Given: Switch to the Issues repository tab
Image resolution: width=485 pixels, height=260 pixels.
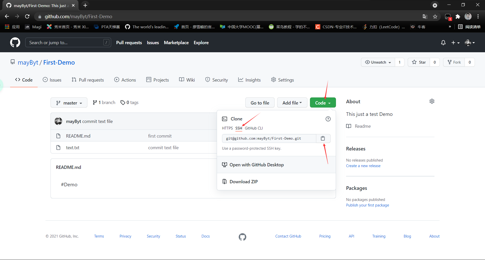Looking at the screenshot, I should [x=52, y=80].
